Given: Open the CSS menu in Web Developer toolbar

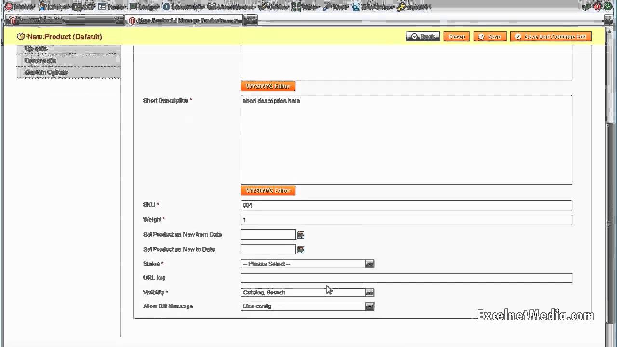Looking at the screenshot, I should 85,7.
